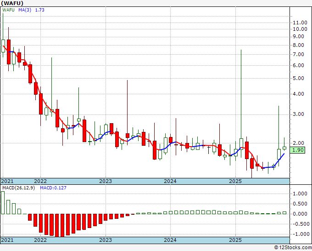
Task: Click the MA(3) indicator label
Action: point(25,10)
